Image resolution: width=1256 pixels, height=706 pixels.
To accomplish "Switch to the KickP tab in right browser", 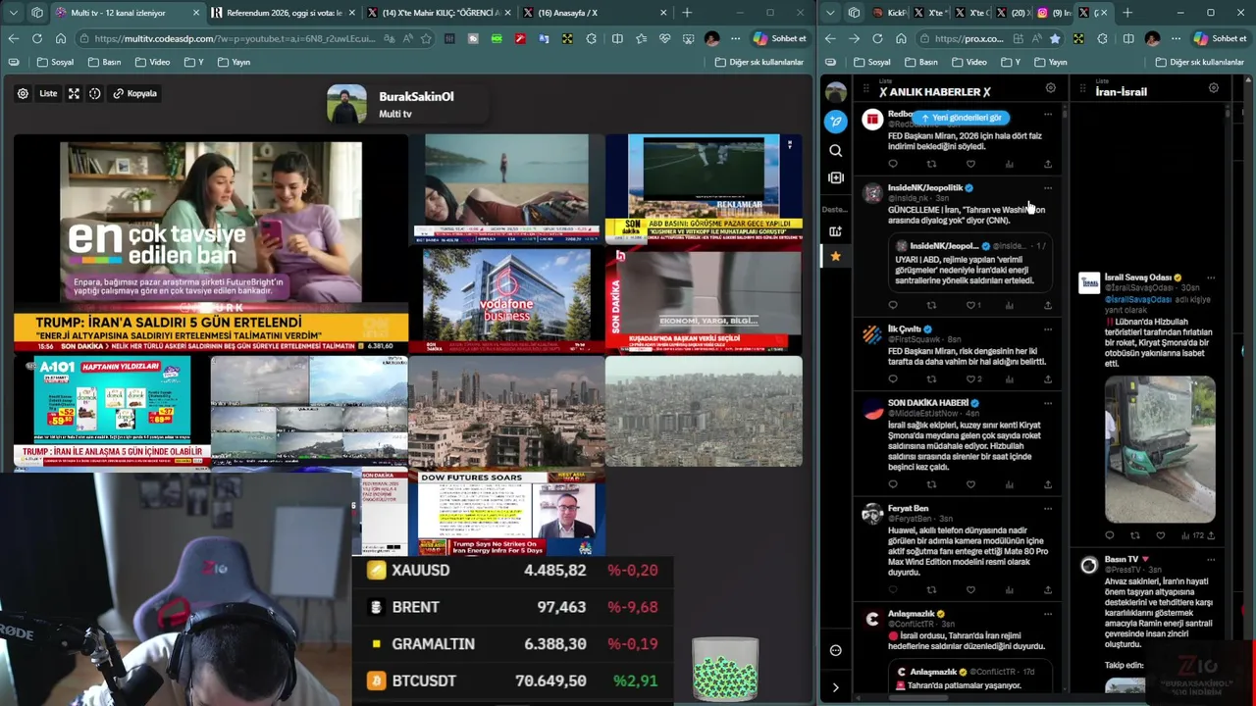I will (x=891, y=13).
